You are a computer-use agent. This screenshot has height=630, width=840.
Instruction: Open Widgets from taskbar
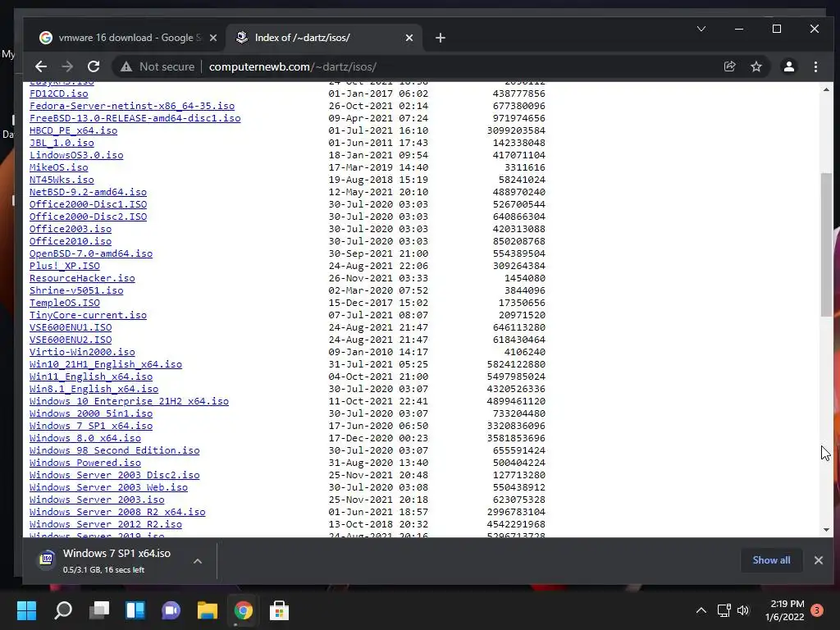[x=135, y=610]
